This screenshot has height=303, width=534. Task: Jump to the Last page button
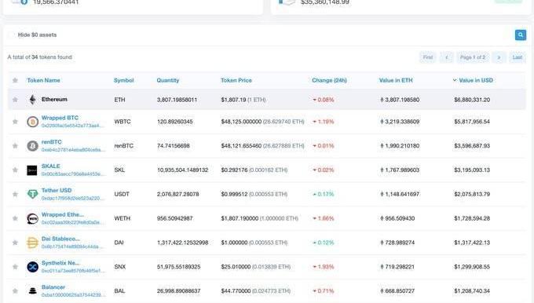coord(517,57)
